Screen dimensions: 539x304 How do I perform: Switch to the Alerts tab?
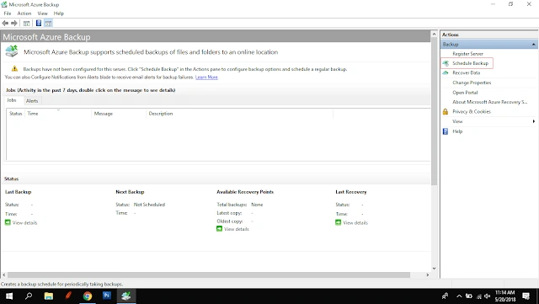click(32, 101)
